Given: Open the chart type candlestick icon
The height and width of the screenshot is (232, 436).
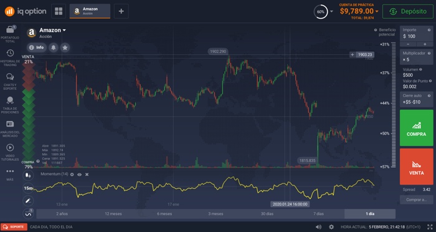Looking at the screenshot, I should point(28,175).
